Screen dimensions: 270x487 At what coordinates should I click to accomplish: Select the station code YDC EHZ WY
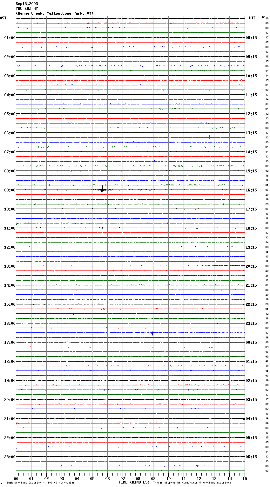tap(27, 9)
